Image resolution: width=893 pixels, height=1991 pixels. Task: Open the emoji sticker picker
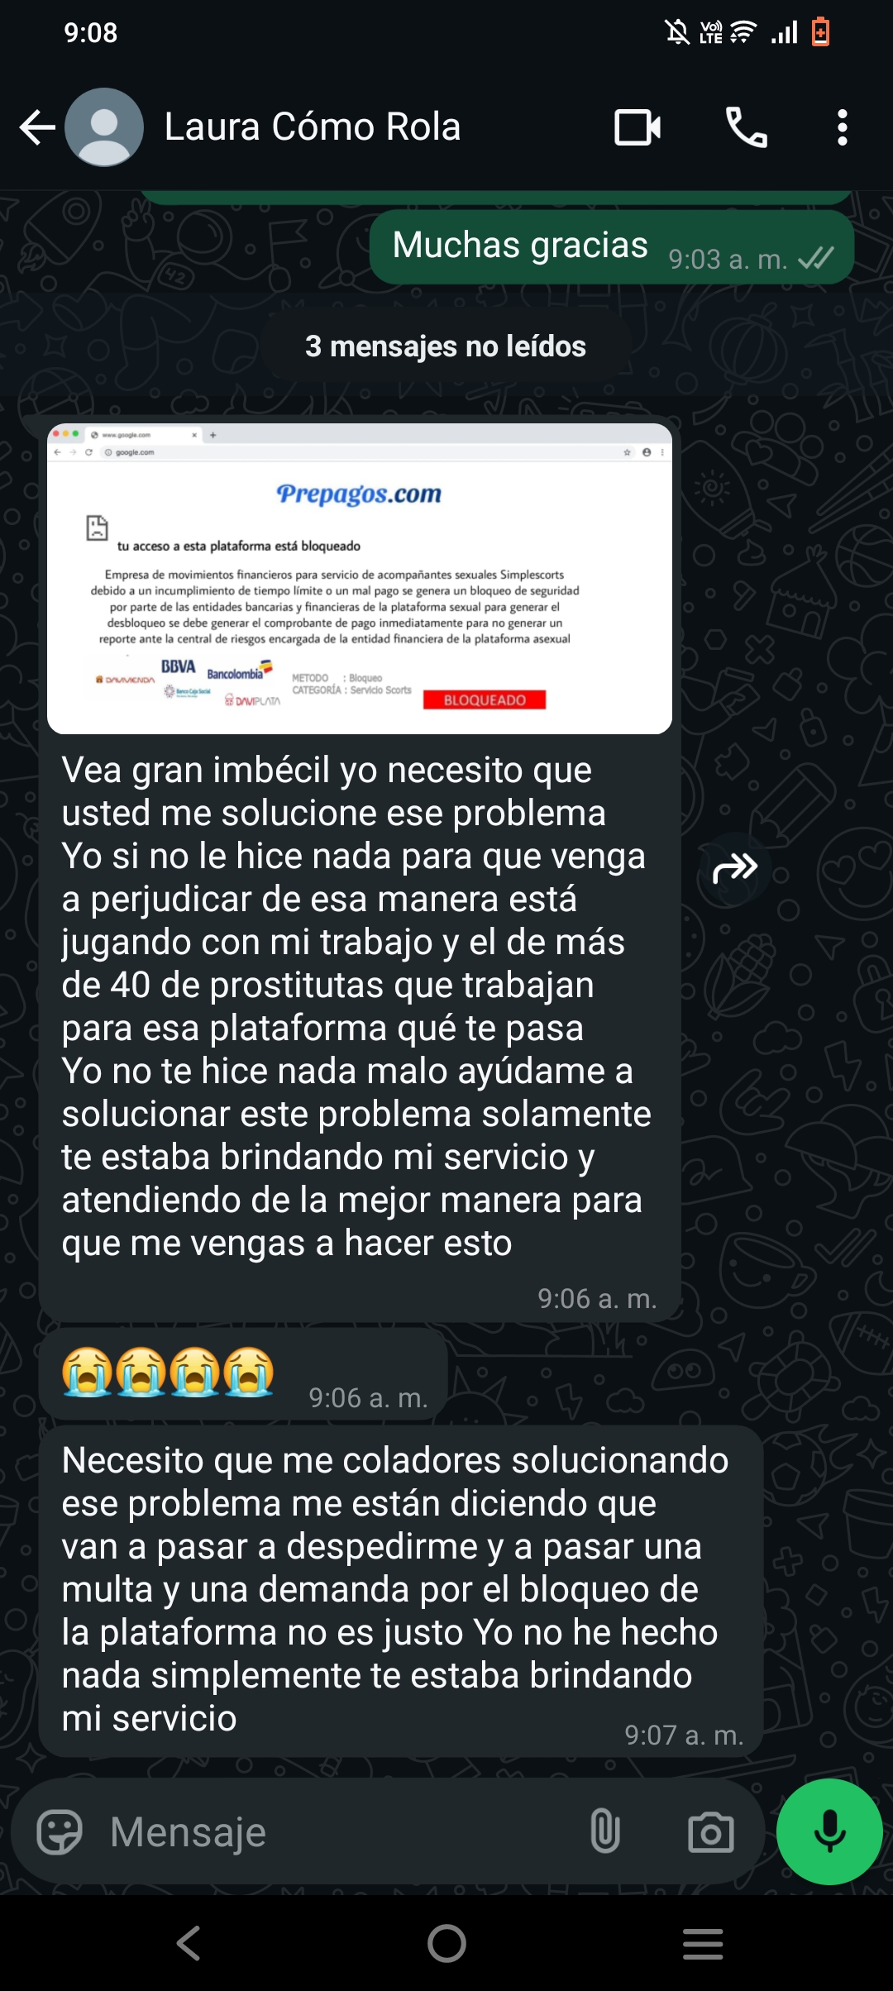[60, 1832]
